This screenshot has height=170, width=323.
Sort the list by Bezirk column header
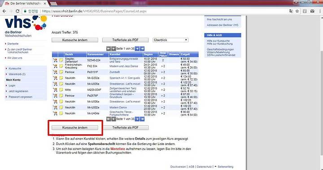[69, 55]
